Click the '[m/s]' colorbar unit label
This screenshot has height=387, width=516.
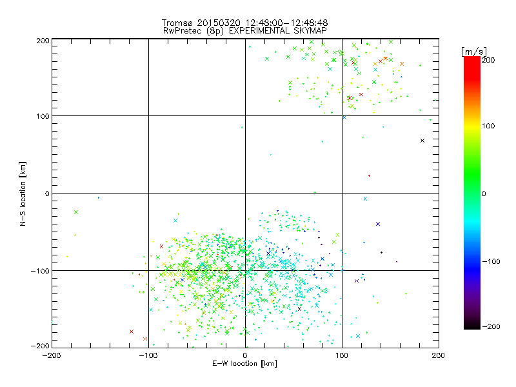473,52
